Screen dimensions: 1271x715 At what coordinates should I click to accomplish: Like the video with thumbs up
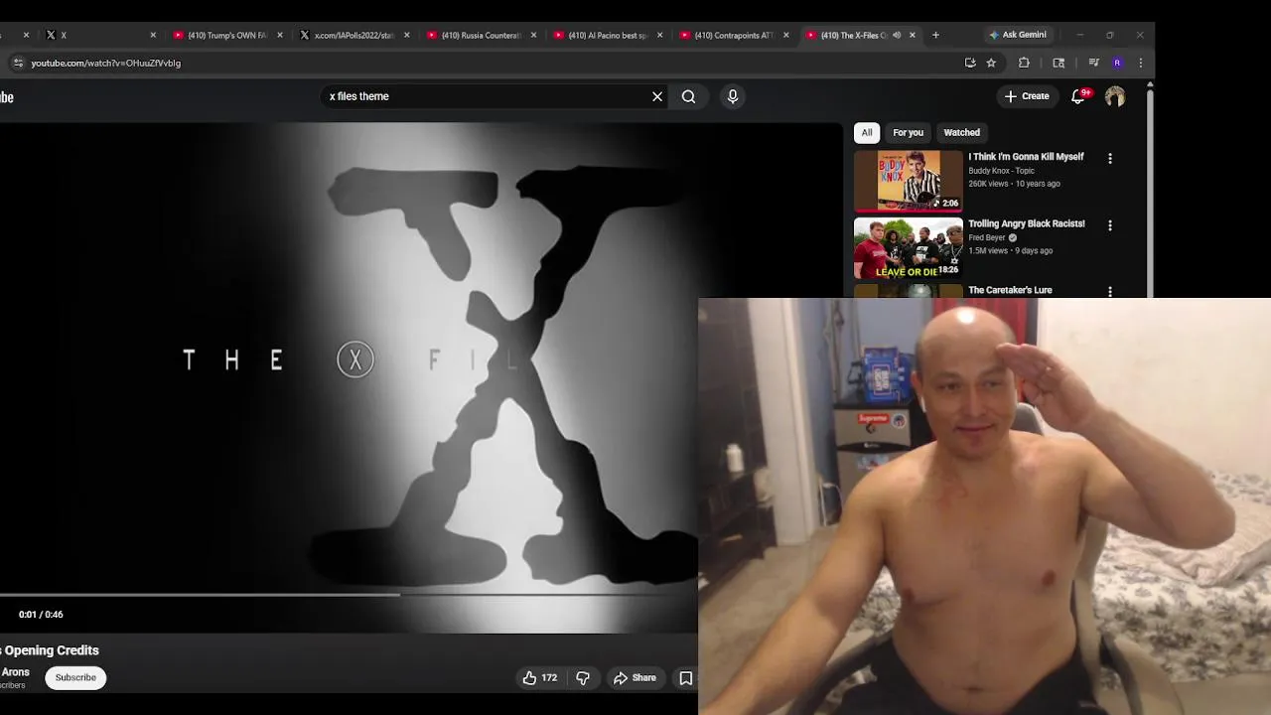pyautogui.click(x=540, y=677)
